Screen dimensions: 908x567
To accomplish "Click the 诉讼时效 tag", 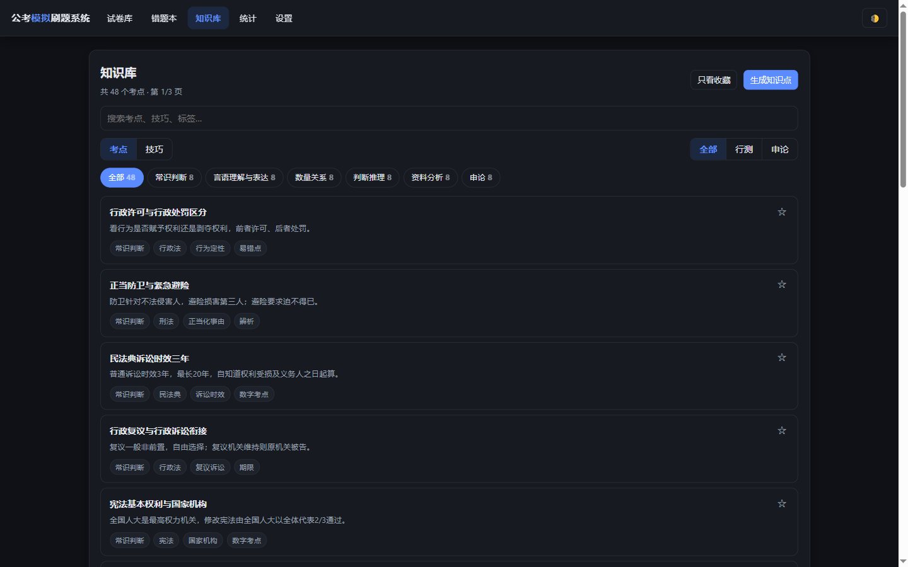I will (210, 394).
